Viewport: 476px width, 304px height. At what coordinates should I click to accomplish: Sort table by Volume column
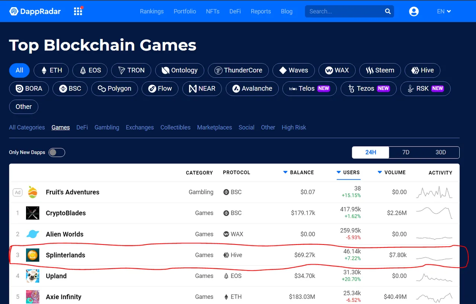(x=392, y=172)
